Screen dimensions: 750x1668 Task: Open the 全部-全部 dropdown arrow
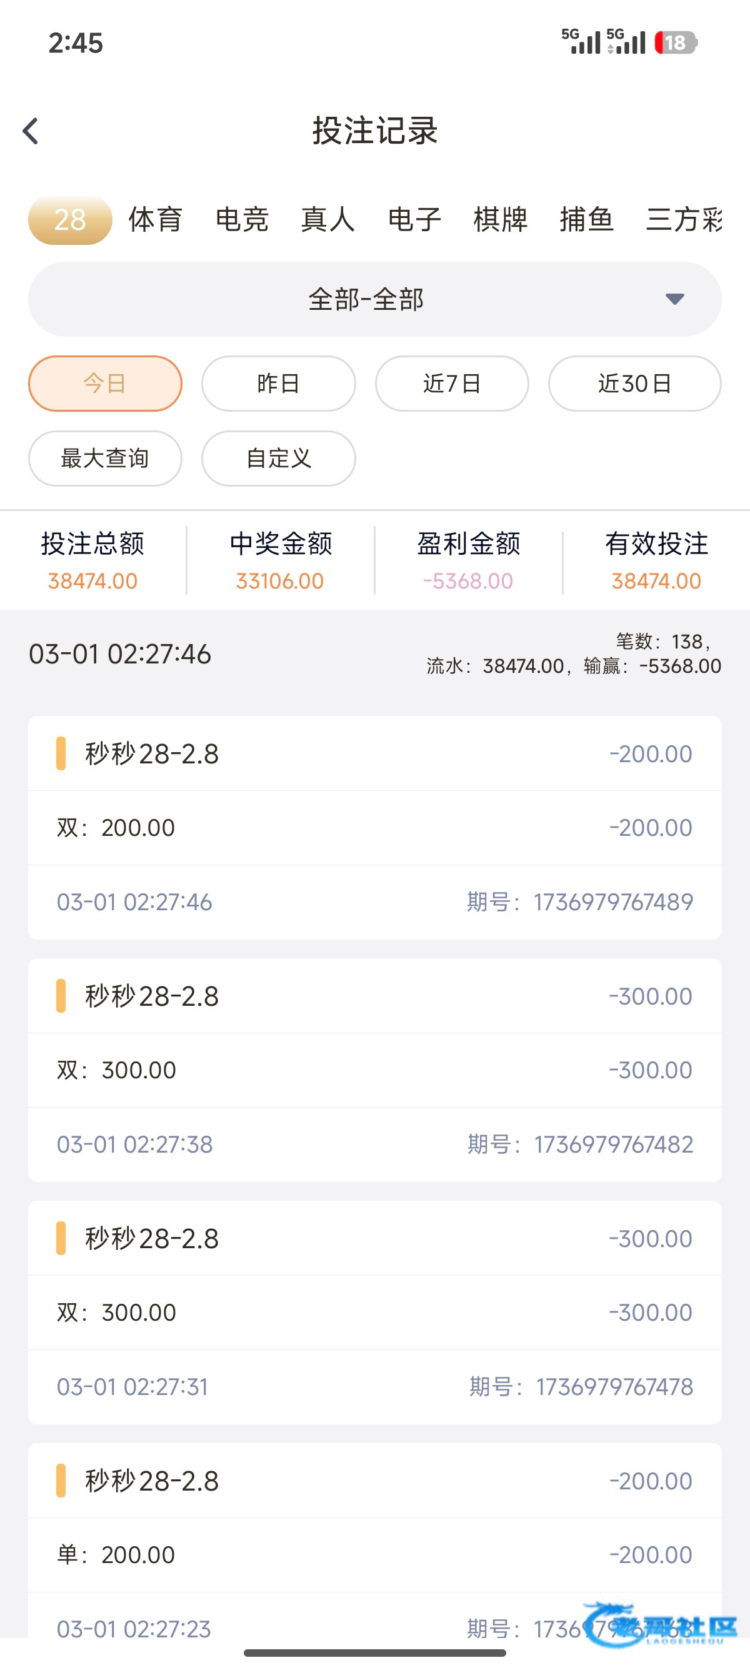pyautogui.click(x=674, y=299)
